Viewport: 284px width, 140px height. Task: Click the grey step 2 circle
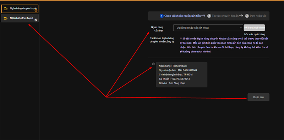(209, 16)
